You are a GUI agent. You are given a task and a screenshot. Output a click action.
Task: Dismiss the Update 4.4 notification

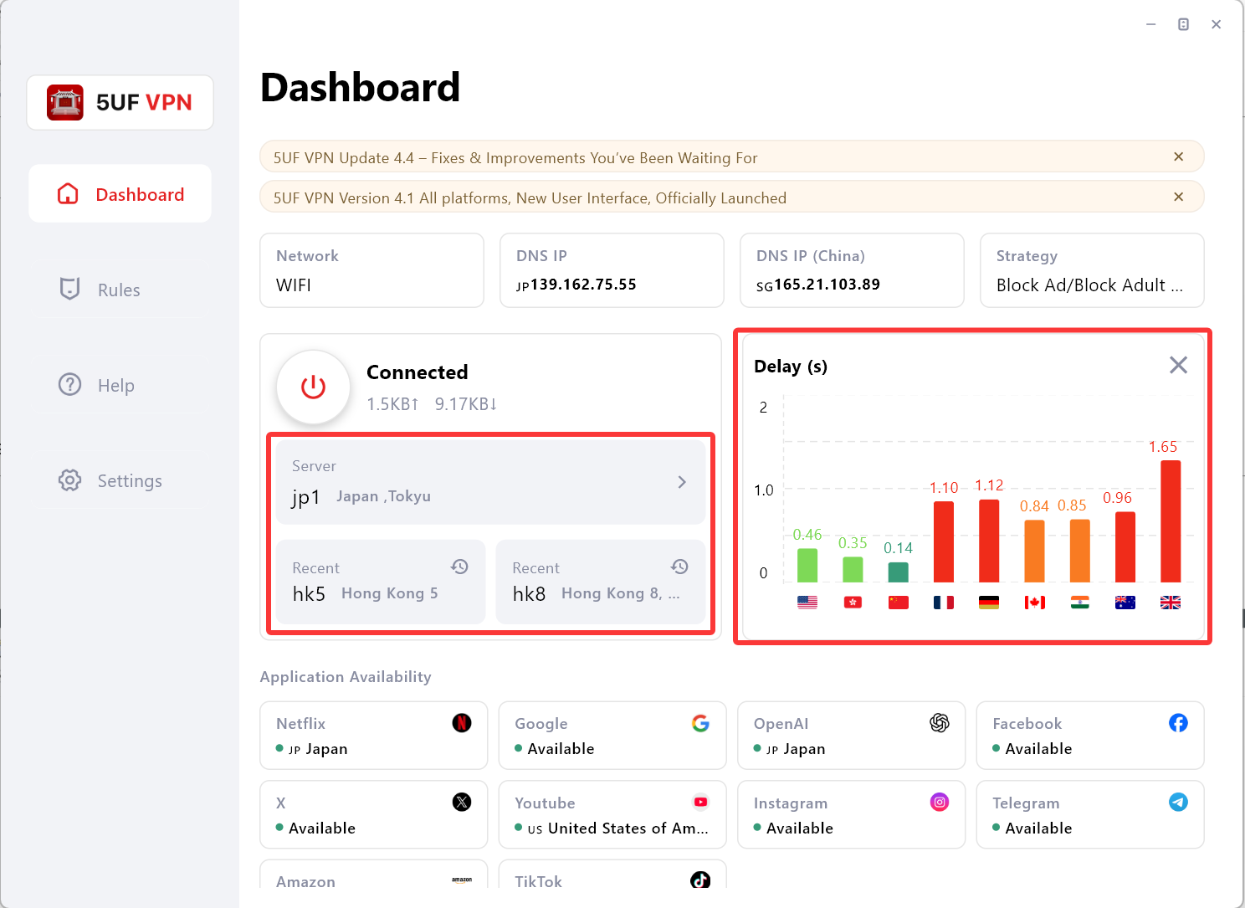[1178, 156]
